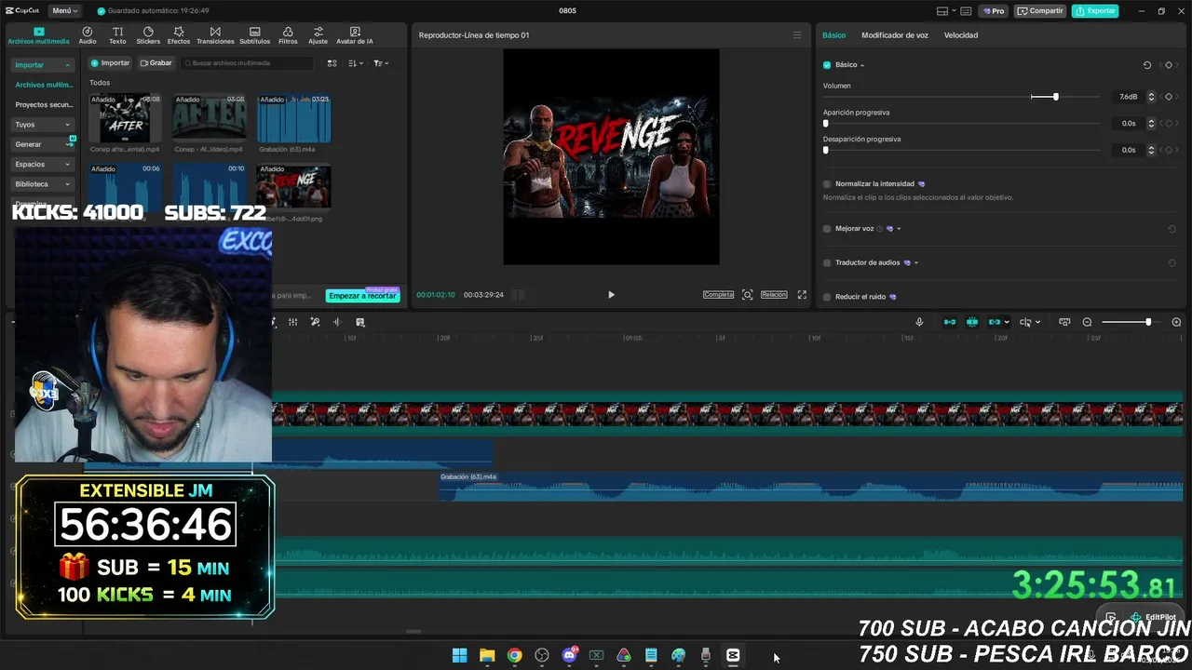Click the shortcuts keyboard icon in title bar
The height and width of the screenshot is (670, 1192).
point(968,11)
